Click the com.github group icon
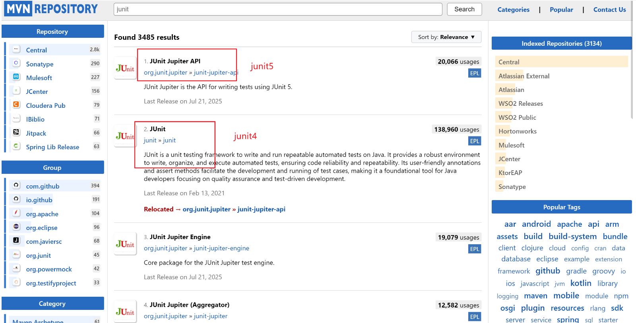This screenshot has width=636, height=323. coord(16,185)
